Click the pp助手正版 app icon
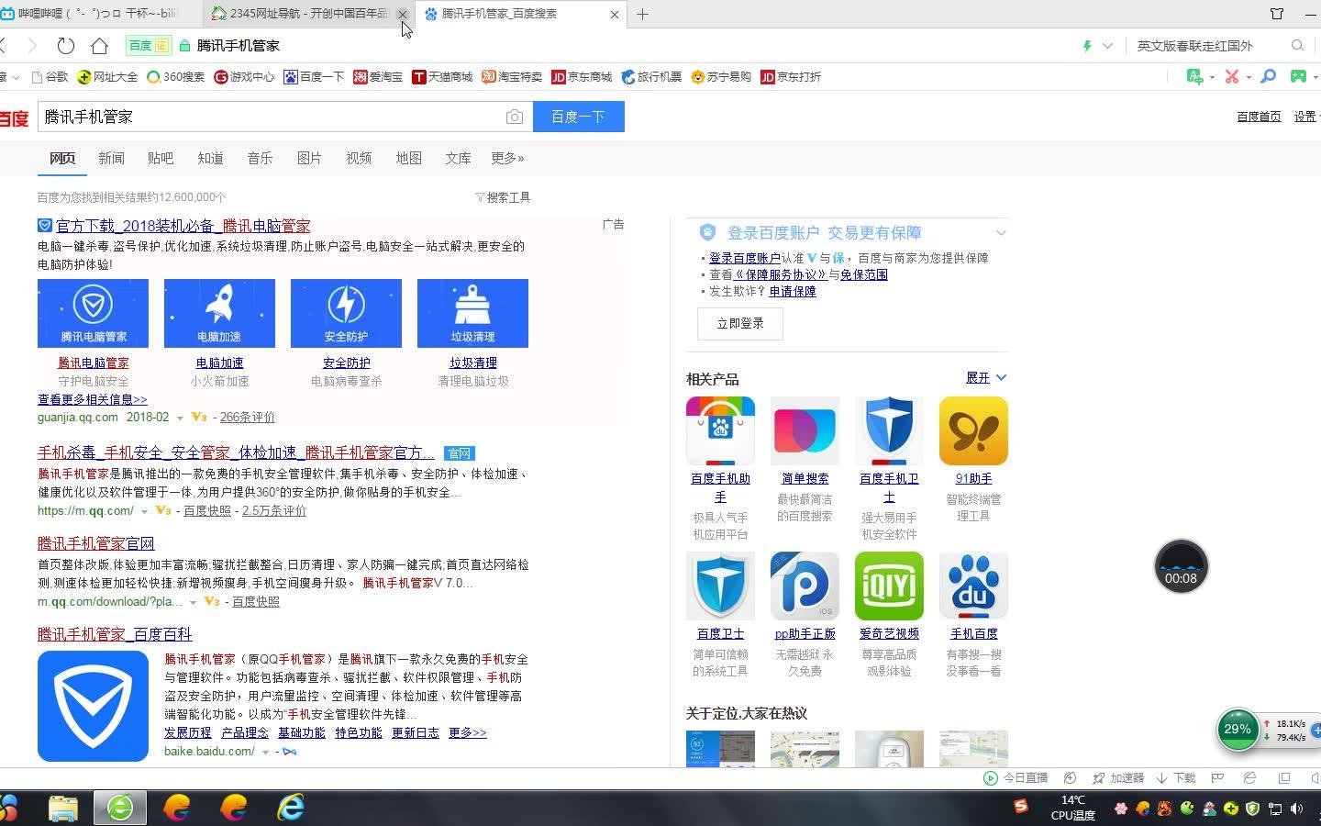 [805, 586]
